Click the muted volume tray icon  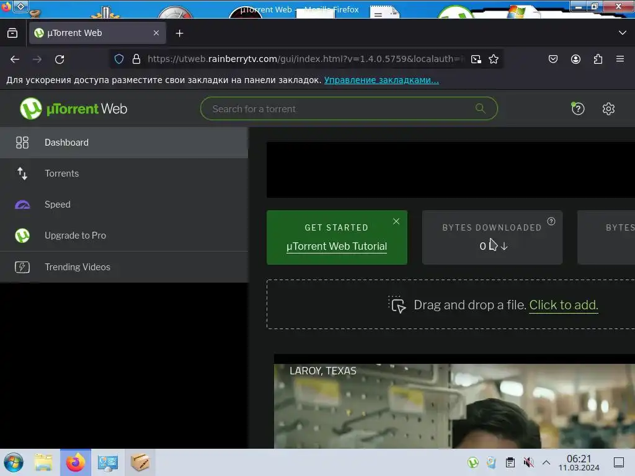click(528, 462)
